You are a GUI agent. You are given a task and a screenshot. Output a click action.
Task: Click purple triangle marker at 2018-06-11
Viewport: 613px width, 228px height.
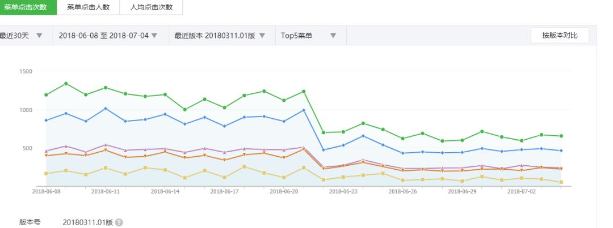106,145
